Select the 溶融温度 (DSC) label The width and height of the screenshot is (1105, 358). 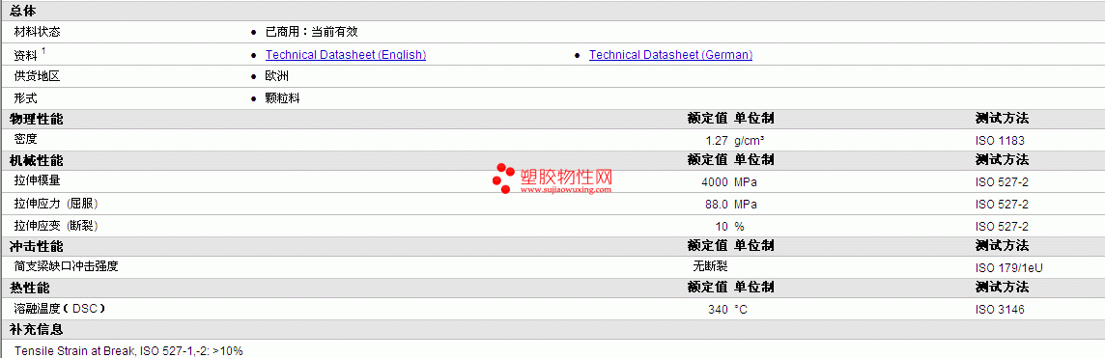pos(60,309)
